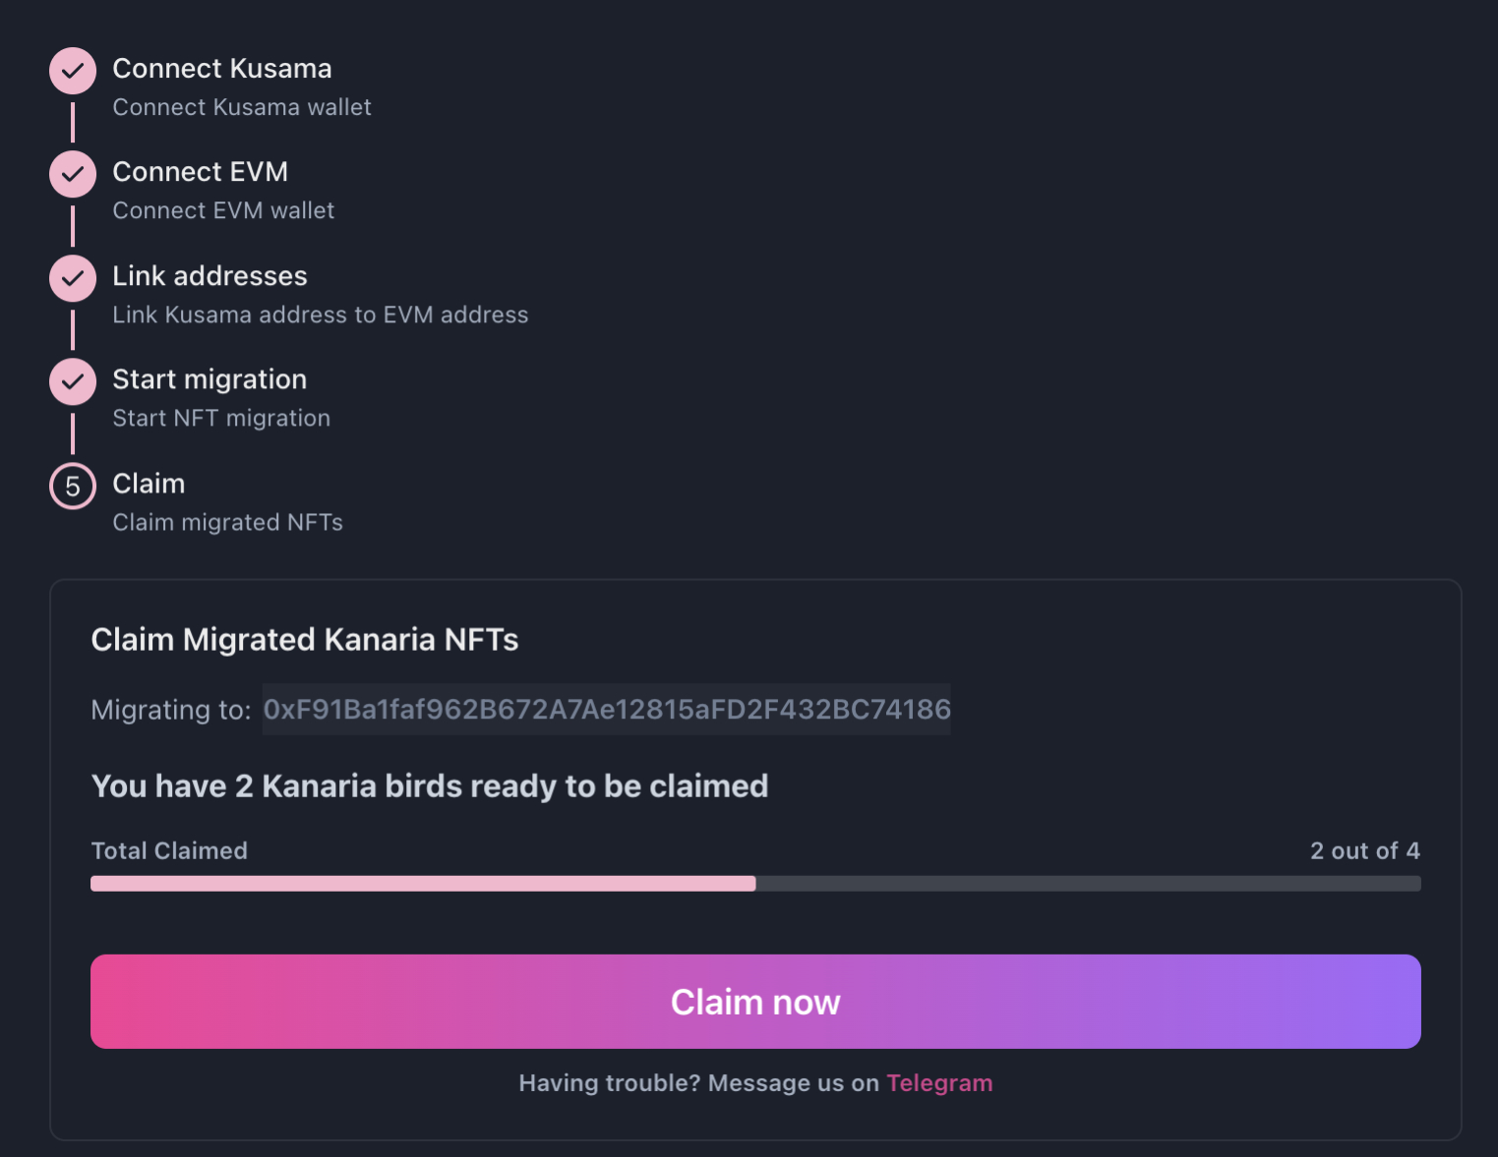
Task: Select the Start migration step title
Action: coord(210,379)
